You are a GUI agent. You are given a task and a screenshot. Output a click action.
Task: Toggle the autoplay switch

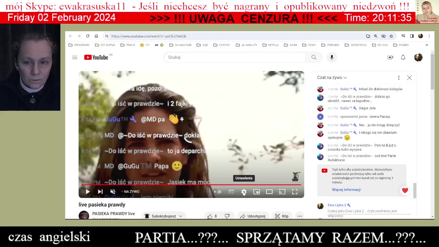(x=218, y=192)
